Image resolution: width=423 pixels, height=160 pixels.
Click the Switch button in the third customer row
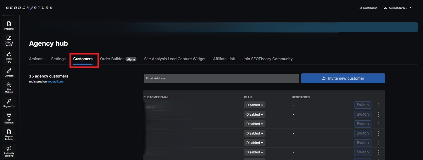[363, 124]
